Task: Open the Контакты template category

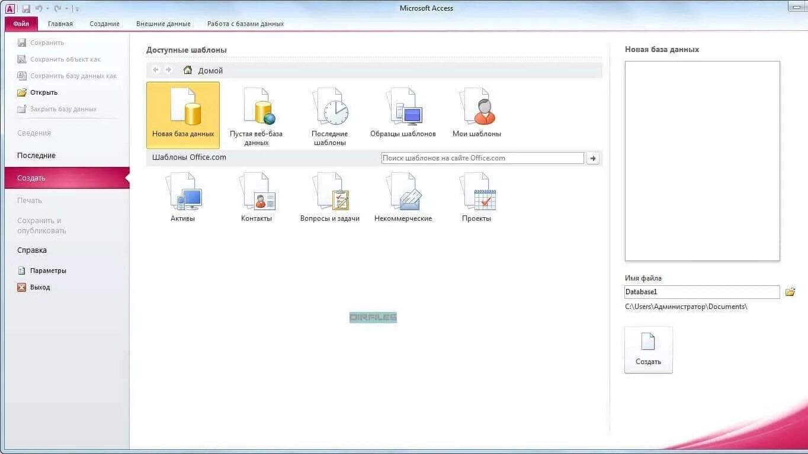Action: coord(256,197)
